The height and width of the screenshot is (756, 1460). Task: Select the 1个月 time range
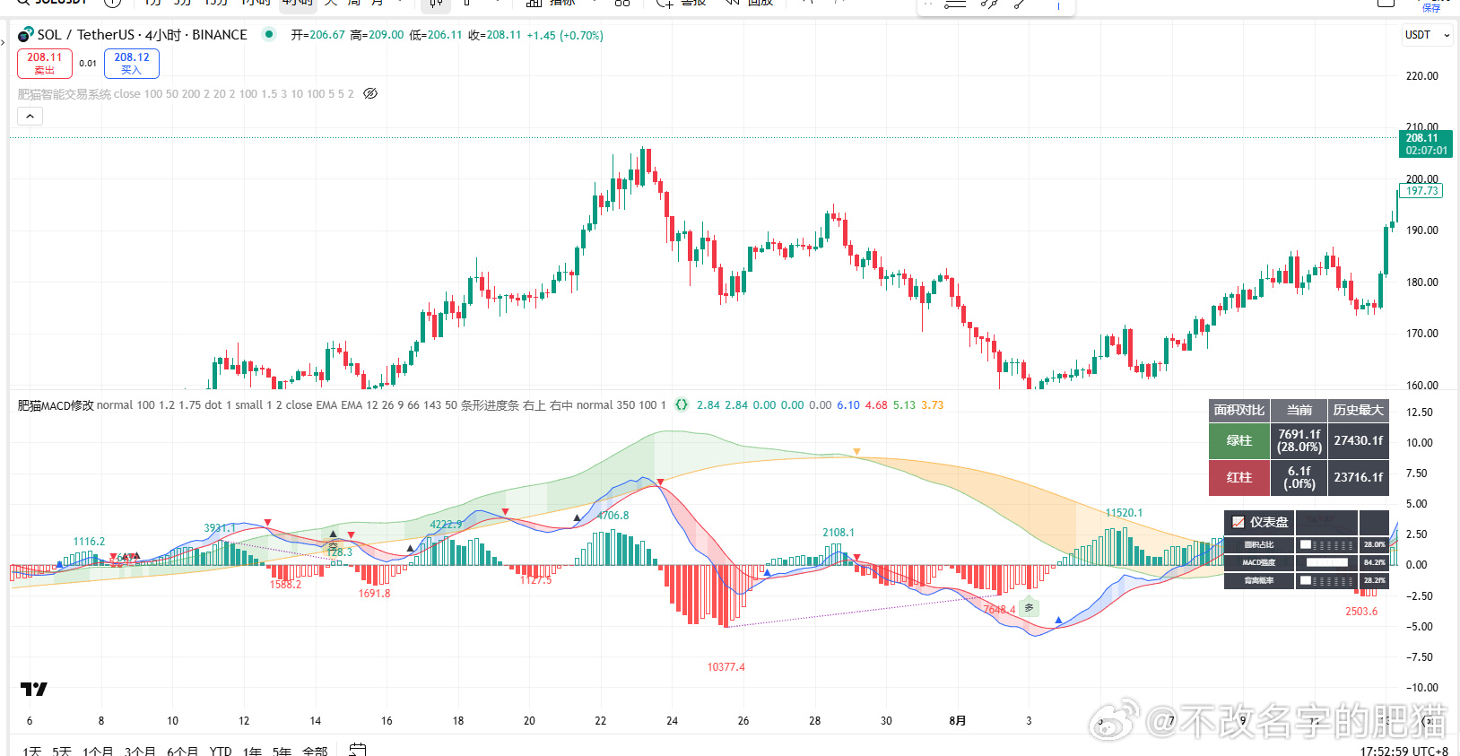(98, 751)
